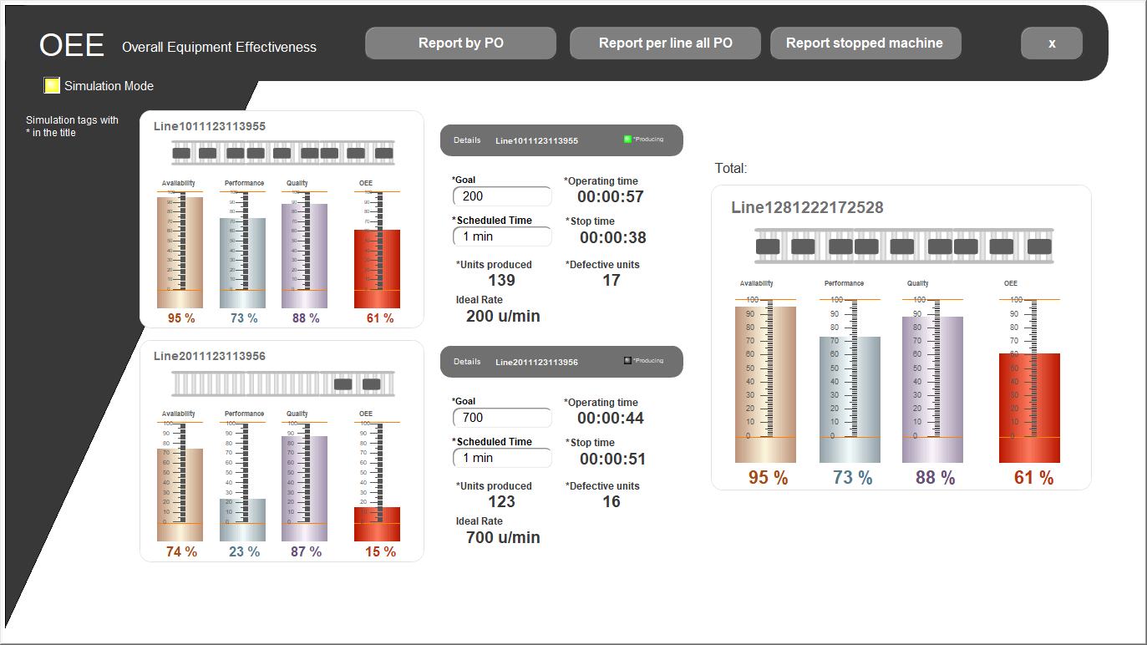This screenshot has width=1147, height=645.
Task: Select Scheduled Time field under Line1011123113955 details
Action: tap(502, 236)
